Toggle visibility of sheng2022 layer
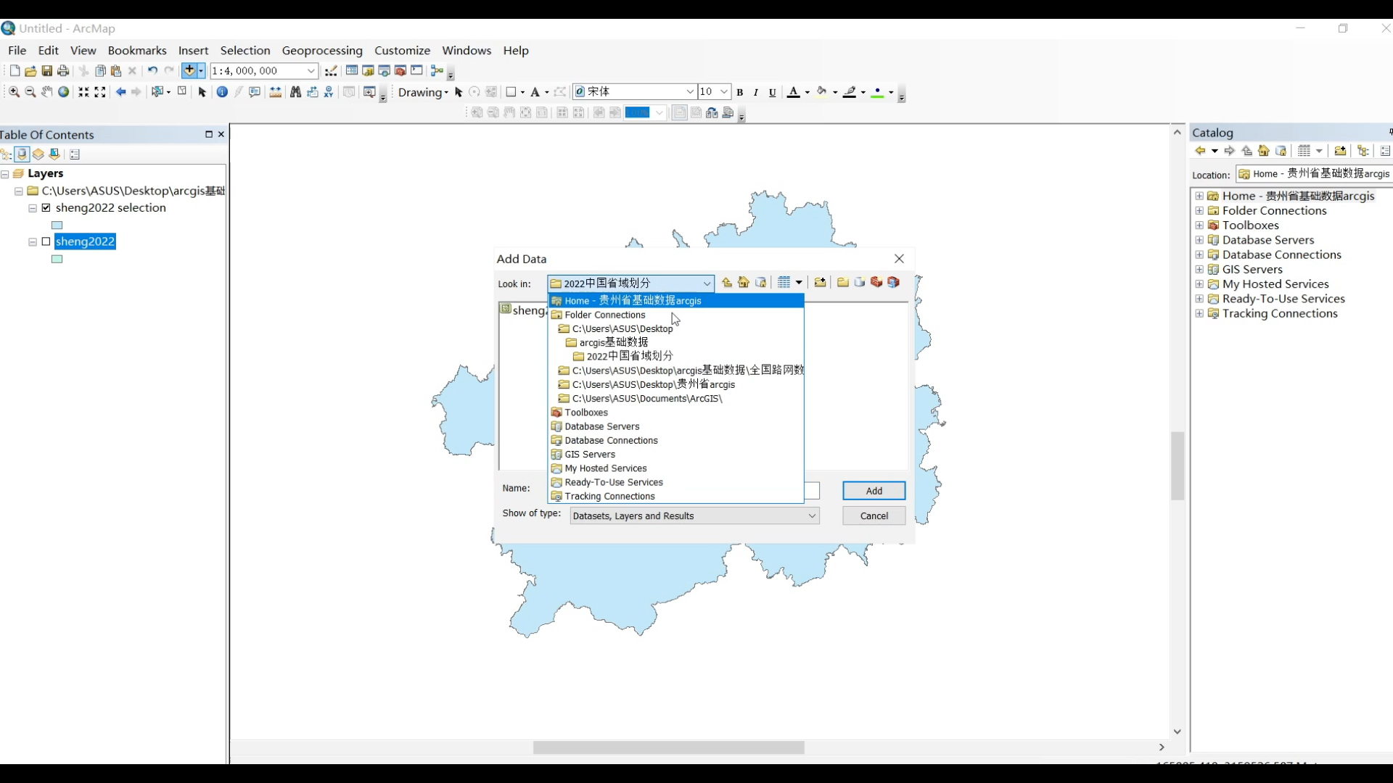The width and height of the screenshot is (1393, 783). click(46, 241)
